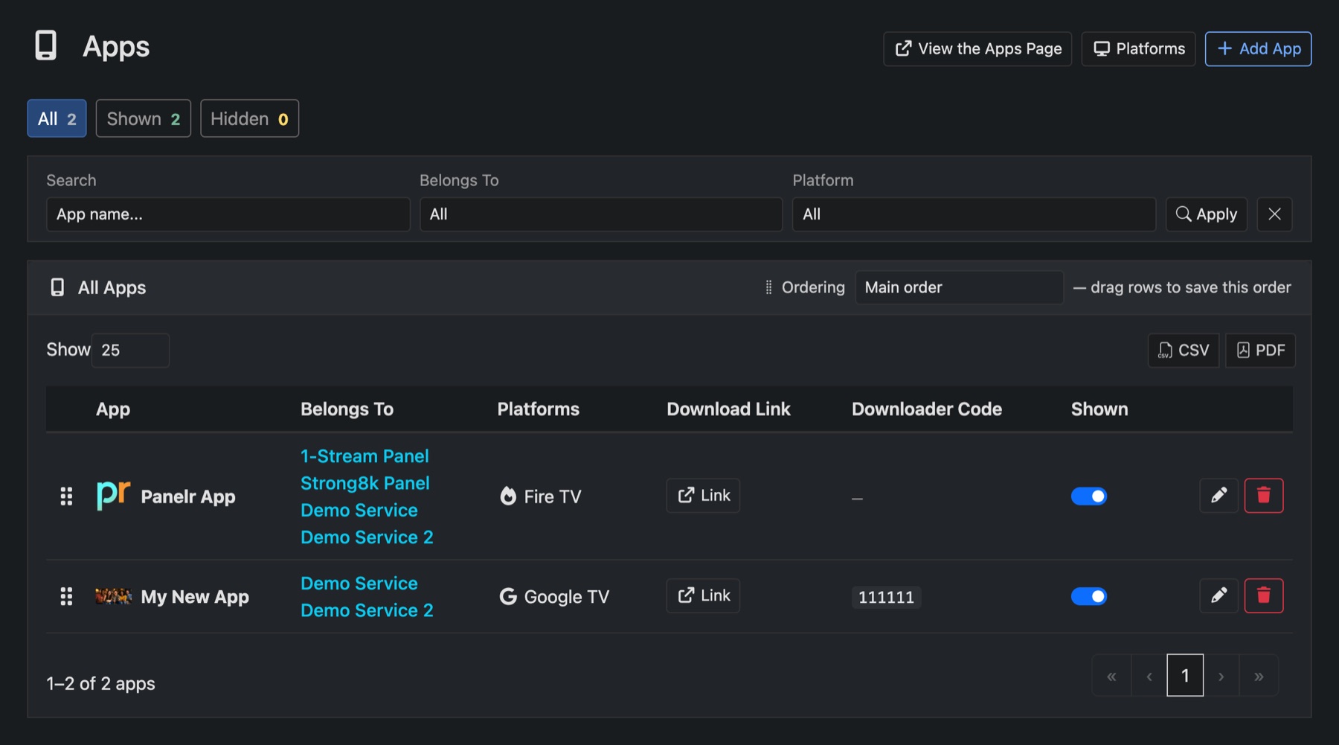Click the edit pencil for My New App
The image size is (1339, 745).
1218,595
